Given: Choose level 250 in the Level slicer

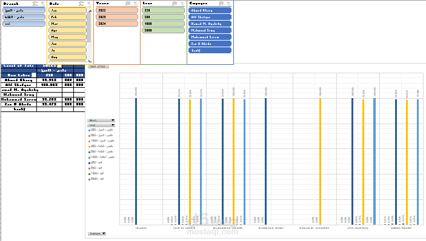Looking at the screenshot, I should point(163,10).
